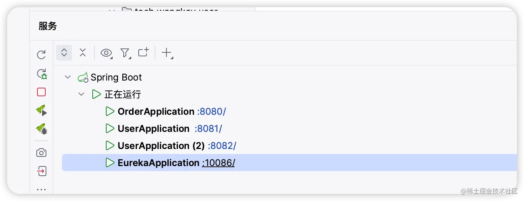
Task: Open the :10086/ port link
Action: pyautogui.click(x=219, y=163)
